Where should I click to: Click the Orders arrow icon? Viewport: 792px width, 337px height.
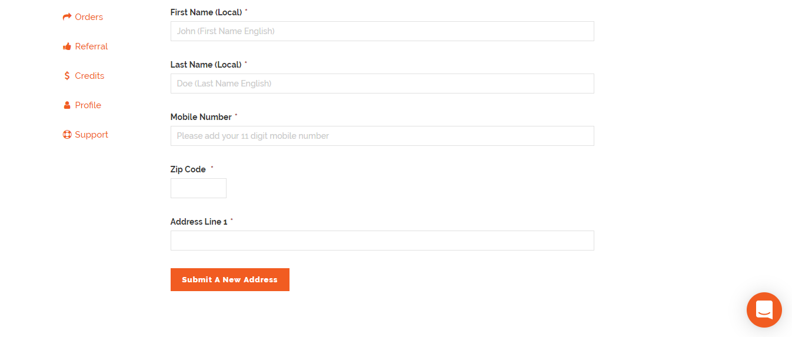click(x=67, y=17)
